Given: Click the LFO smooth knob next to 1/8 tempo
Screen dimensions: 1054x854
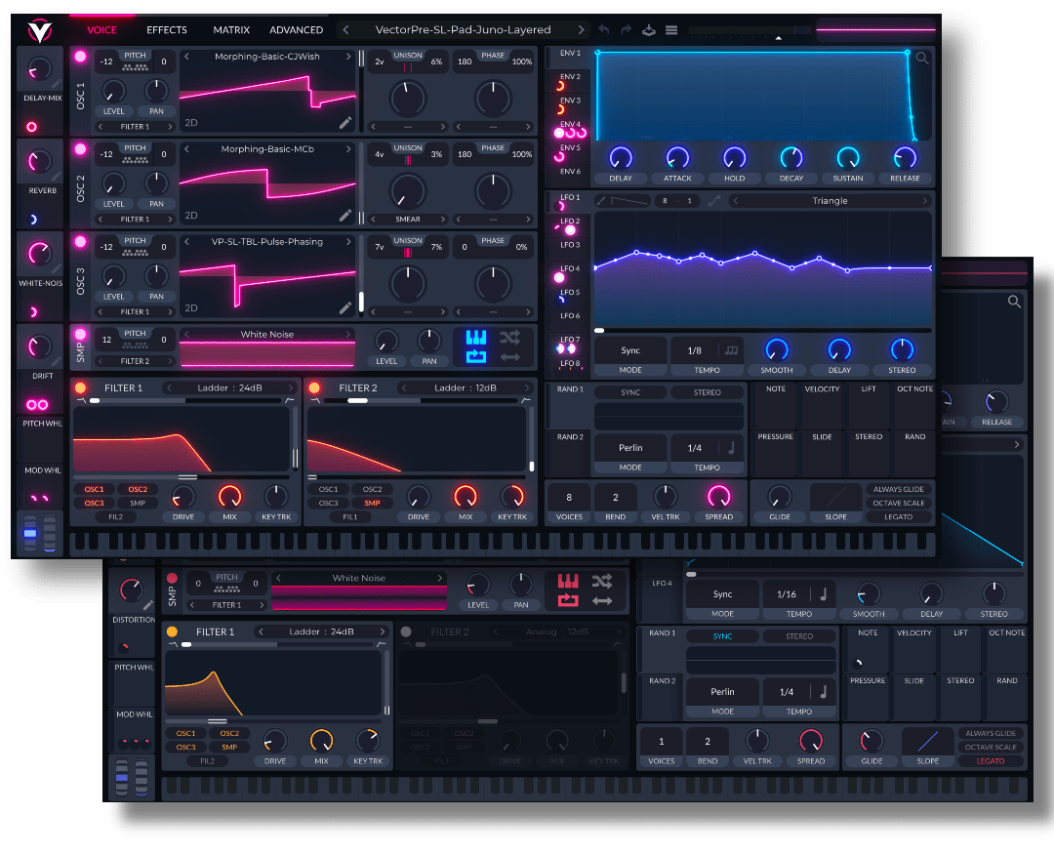Looking at the screenshot, I should tap(777, 350).
